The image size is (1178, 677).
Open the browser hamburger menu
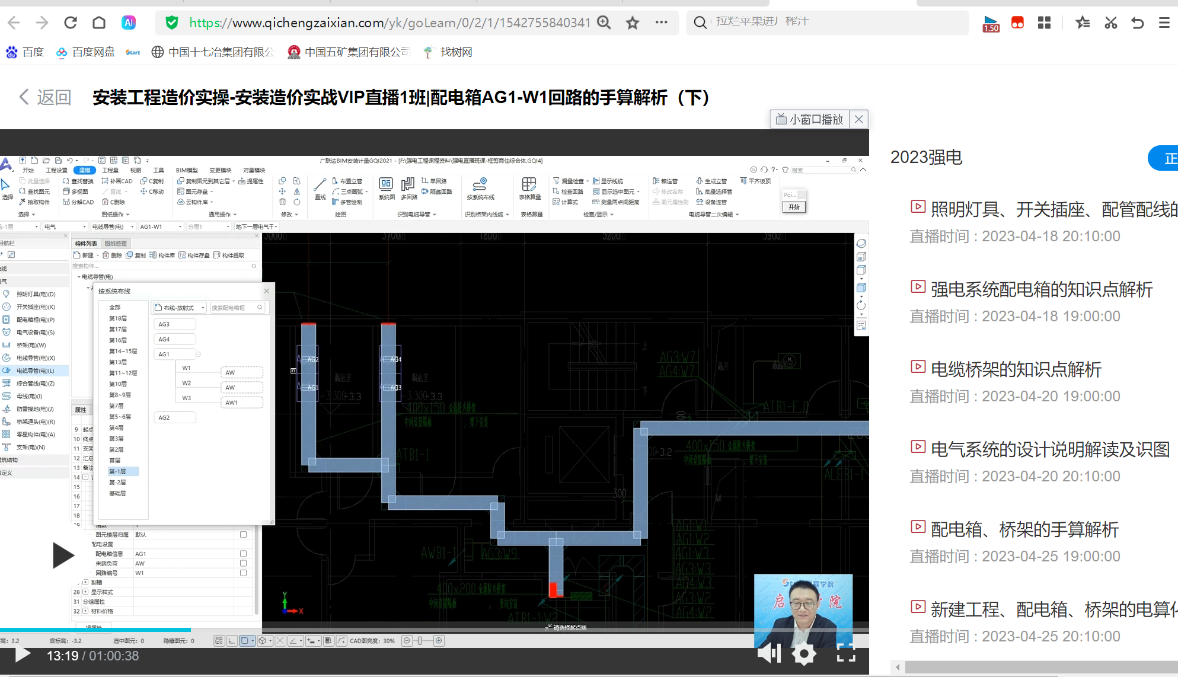click(x=1164, y=23)
